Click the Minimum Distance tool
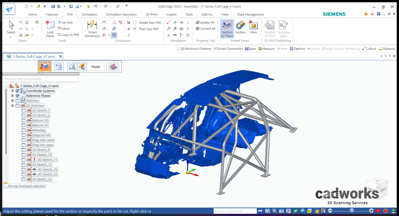 (x=196, y=49)
